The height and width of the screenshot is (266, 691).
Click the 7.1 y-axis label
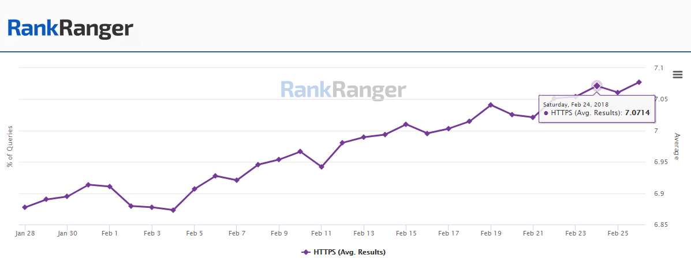point(659,68)
